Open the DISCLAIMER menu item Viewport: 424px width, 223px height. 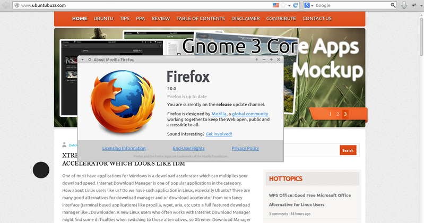coord(246,19)
